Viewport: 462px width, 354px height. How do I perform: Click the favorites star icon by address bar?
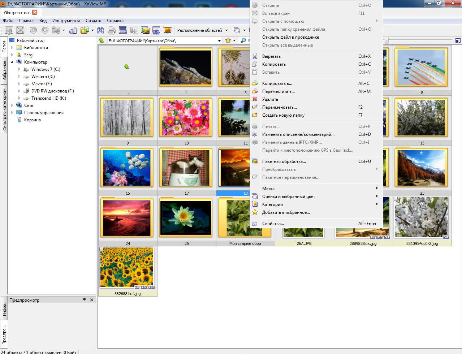(228, 41)
